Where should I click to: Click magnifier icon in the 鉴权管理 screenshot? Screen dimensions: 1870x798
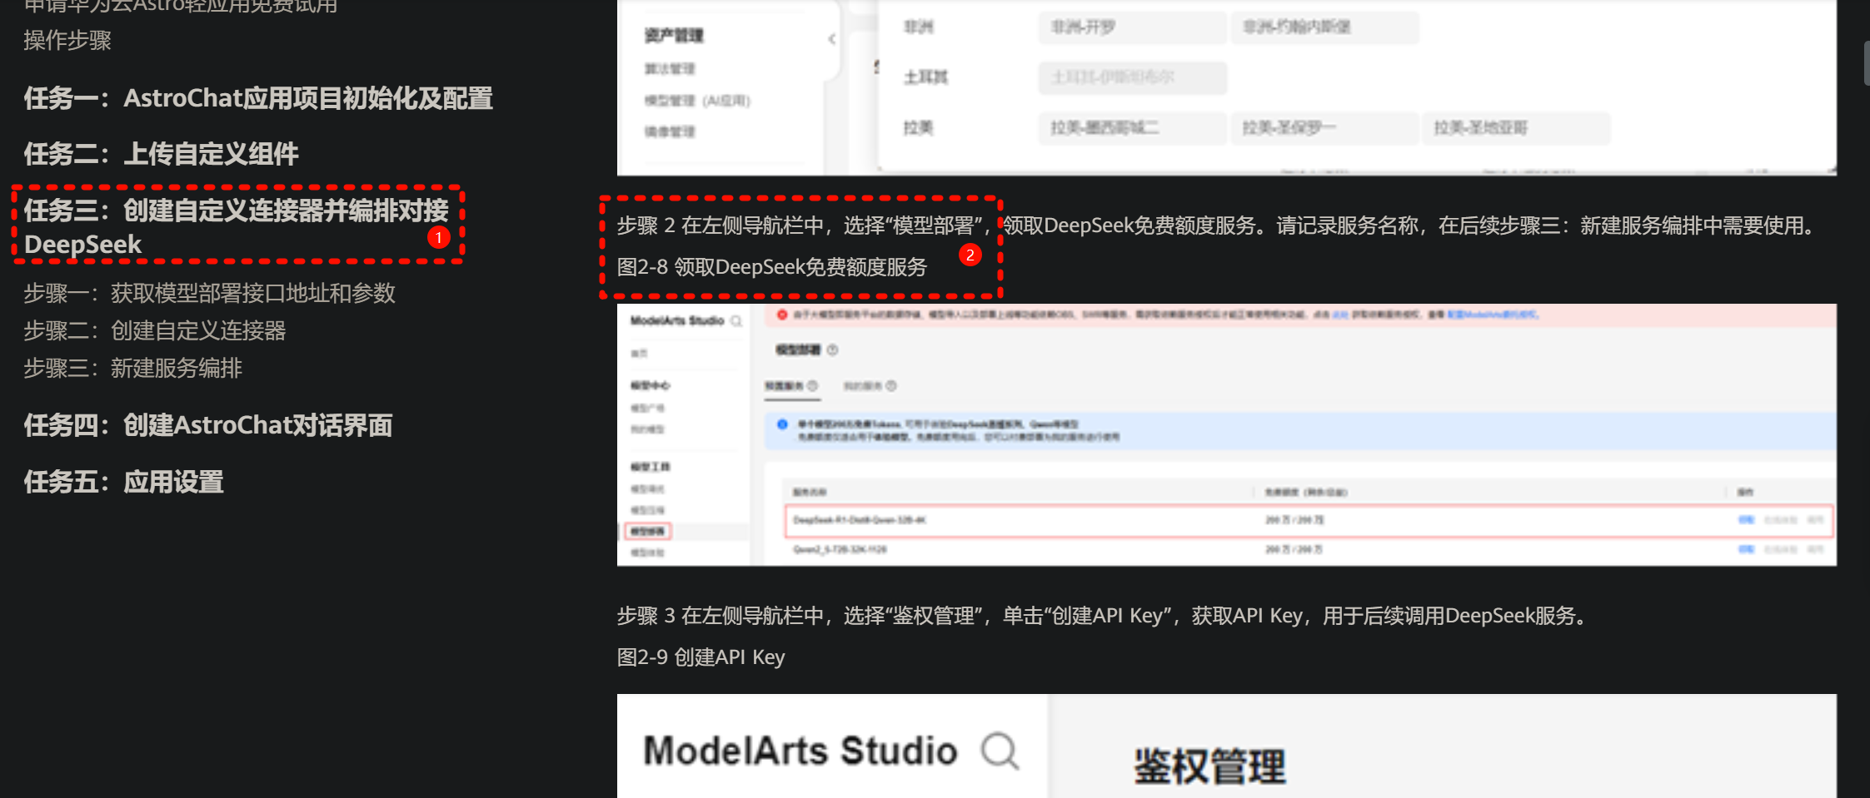tap(1000, 751)
